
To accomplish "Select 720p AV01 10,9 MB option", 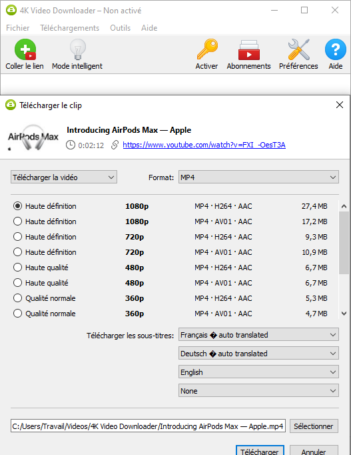I will pyautogui.click(x=18, y=252).
